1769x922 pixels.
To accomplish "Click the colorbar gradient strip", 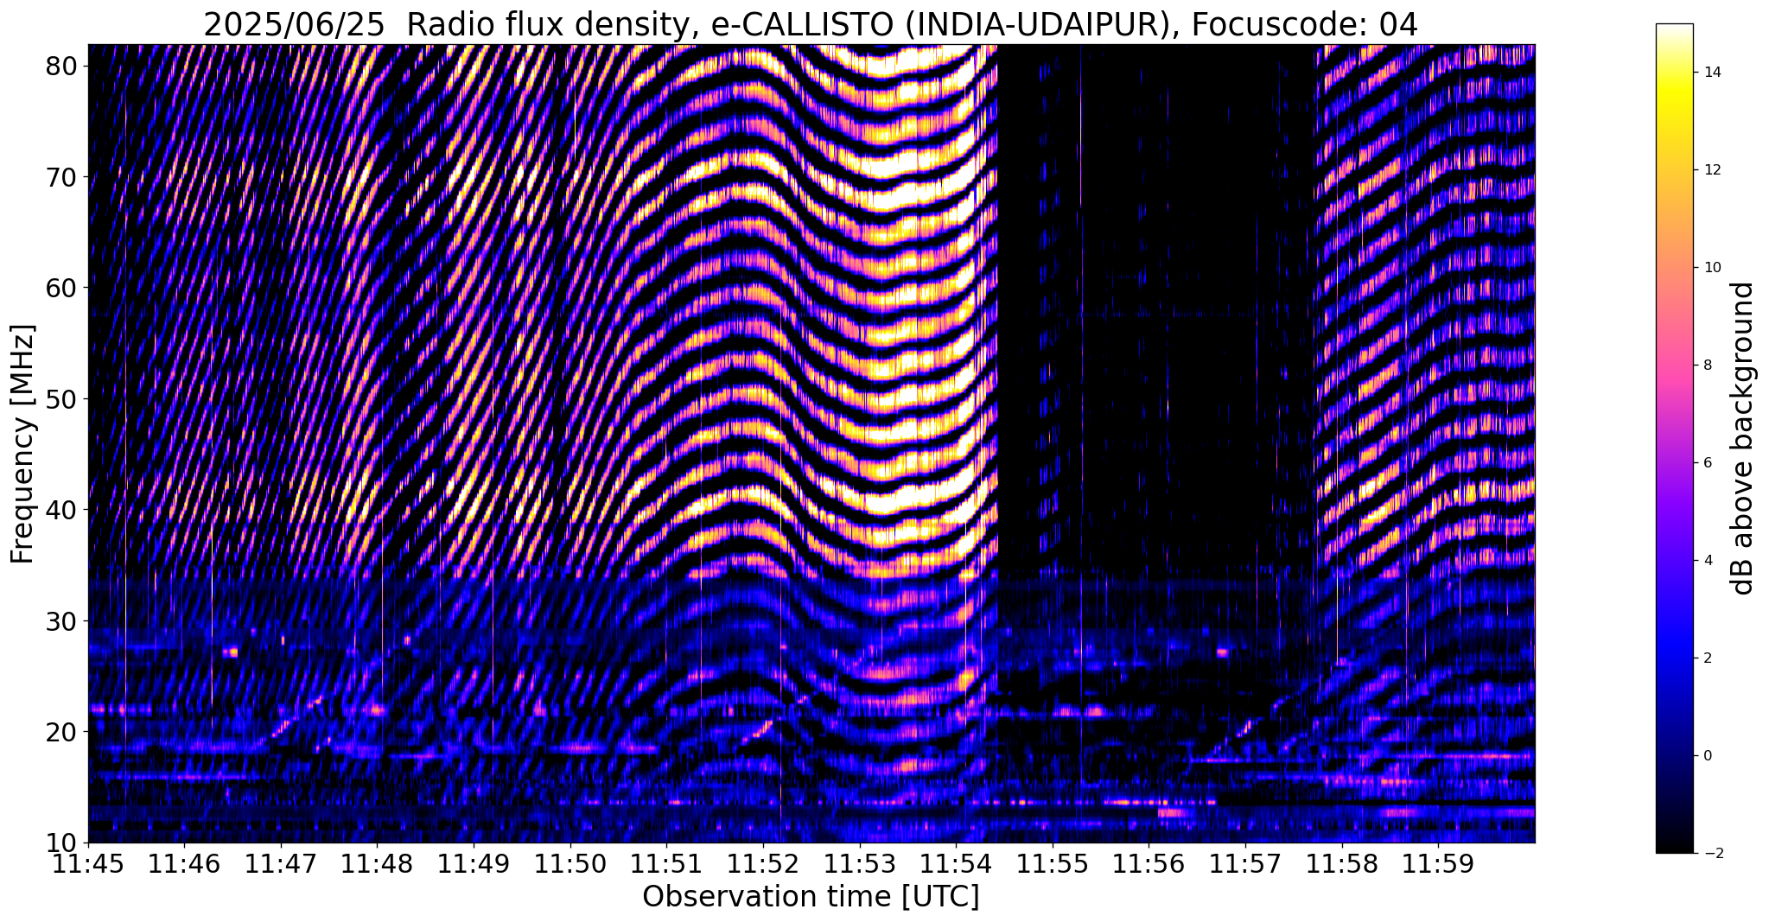I will click(x=1674, y=438).
